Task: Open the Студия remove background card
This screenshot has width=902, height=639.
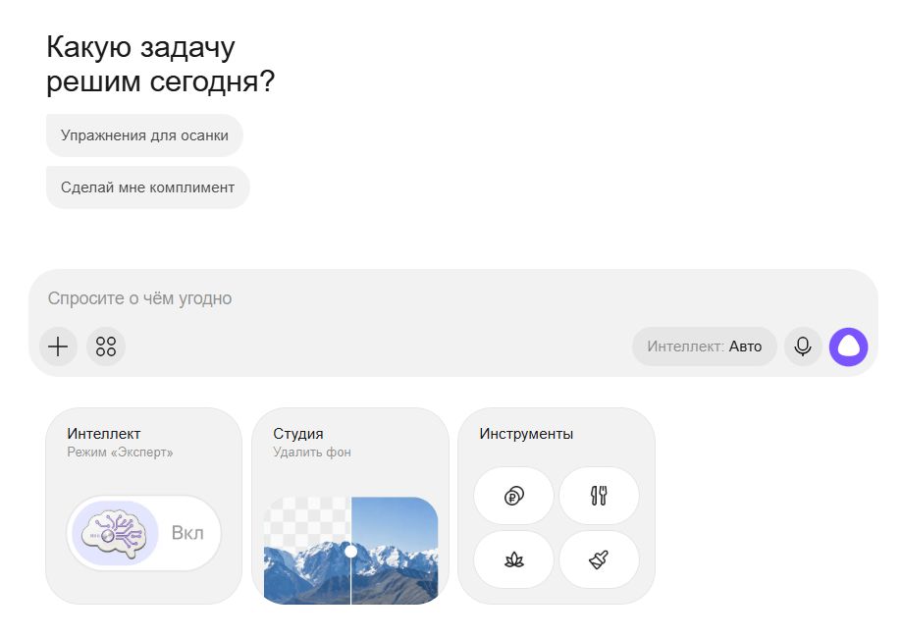Action: [350, 506]
